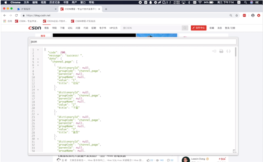Screen dimensions: 263x162
Task: Open the Chrome profile account icon
Action: tap(253, 15)
